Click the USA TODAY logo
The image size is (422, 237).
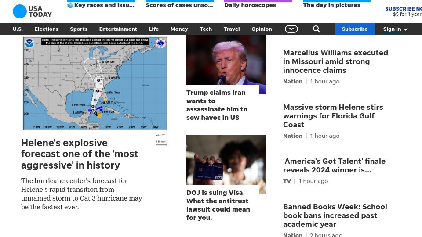(32, 11)
